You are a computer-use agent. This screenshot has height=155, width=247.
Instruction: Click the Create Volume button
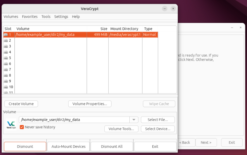coord(21,104)
